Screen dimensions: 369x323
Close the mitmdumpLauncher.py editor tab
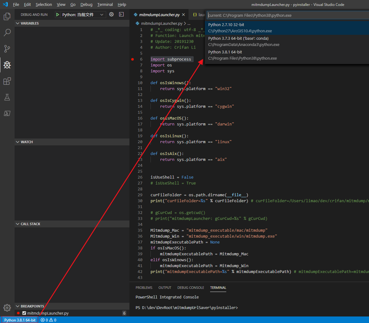click(183, 15)
